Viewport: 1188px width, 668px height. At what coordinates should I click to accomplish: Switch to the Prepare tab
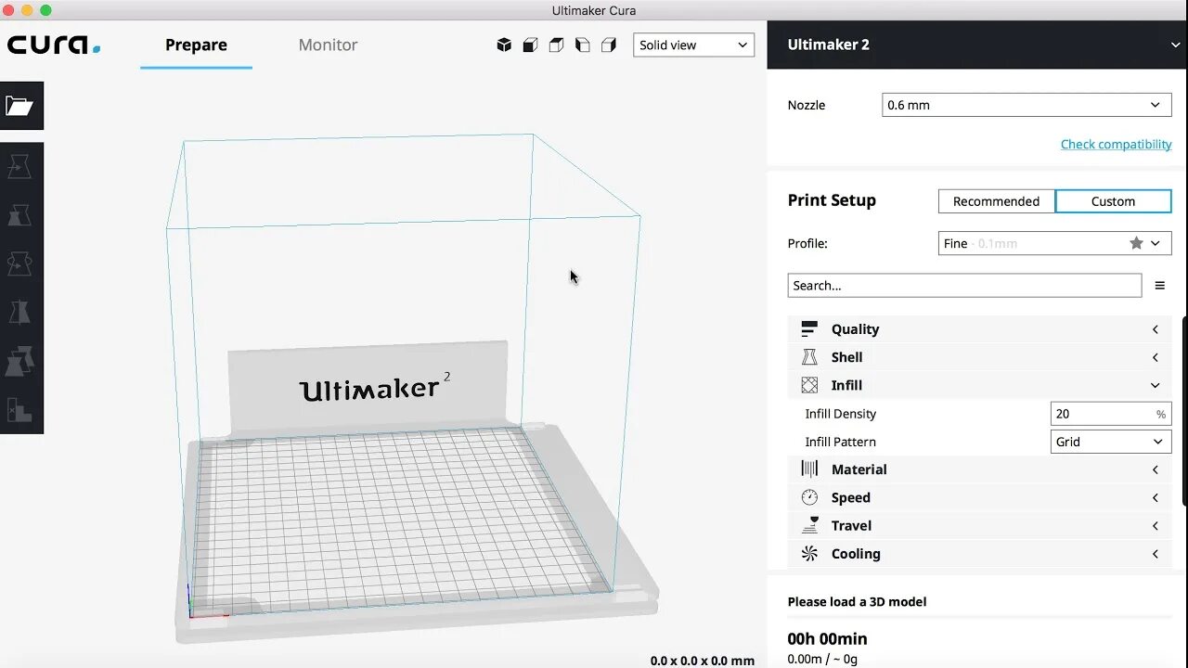coord(196,45)
